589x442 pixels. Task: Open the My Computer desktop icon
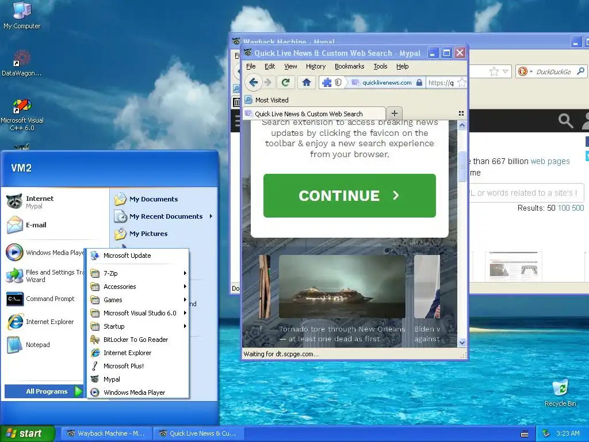22,16
